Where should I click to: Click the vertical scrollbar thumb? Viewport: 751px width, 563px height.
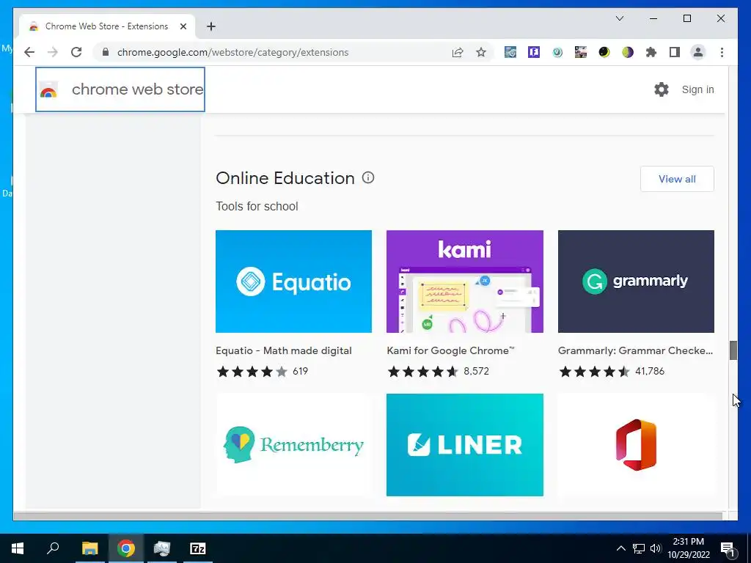pos(733,350)
